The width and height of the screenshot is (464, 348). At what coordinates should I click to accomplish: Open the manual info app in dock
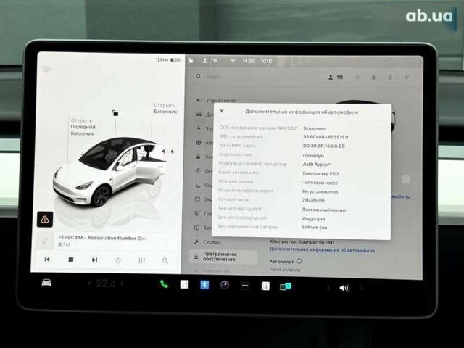(x=265, y=286)
